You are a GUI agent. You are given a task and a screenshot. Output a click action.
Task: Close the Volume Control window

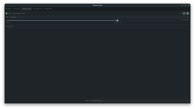[189, 5]
